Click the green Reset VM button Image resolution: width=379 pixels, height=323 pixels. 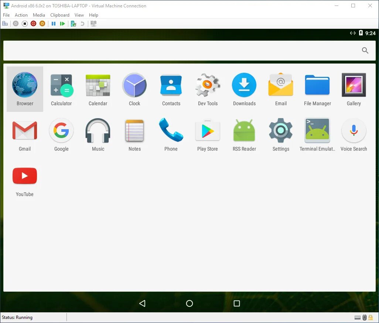pyautogui.click(x=62, y=23)
